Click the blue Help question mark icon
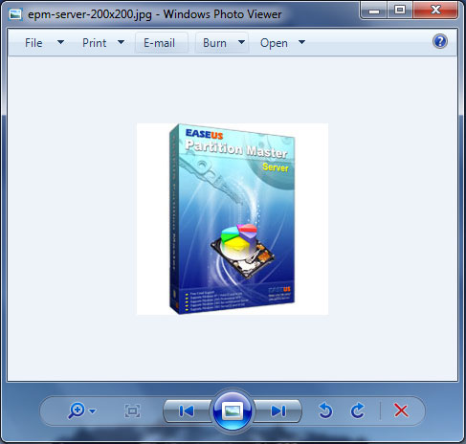 tap(440, 41)
